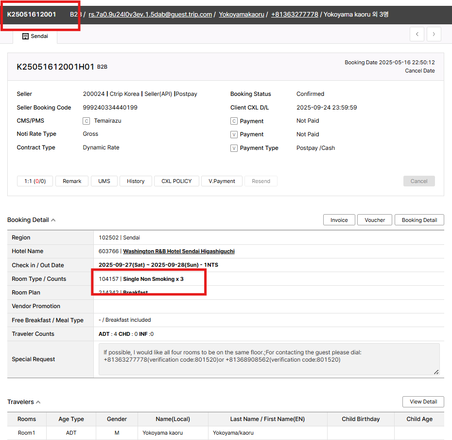Click View Detail for travelers
The image size is (452, 440).
[x=423, y=402]
